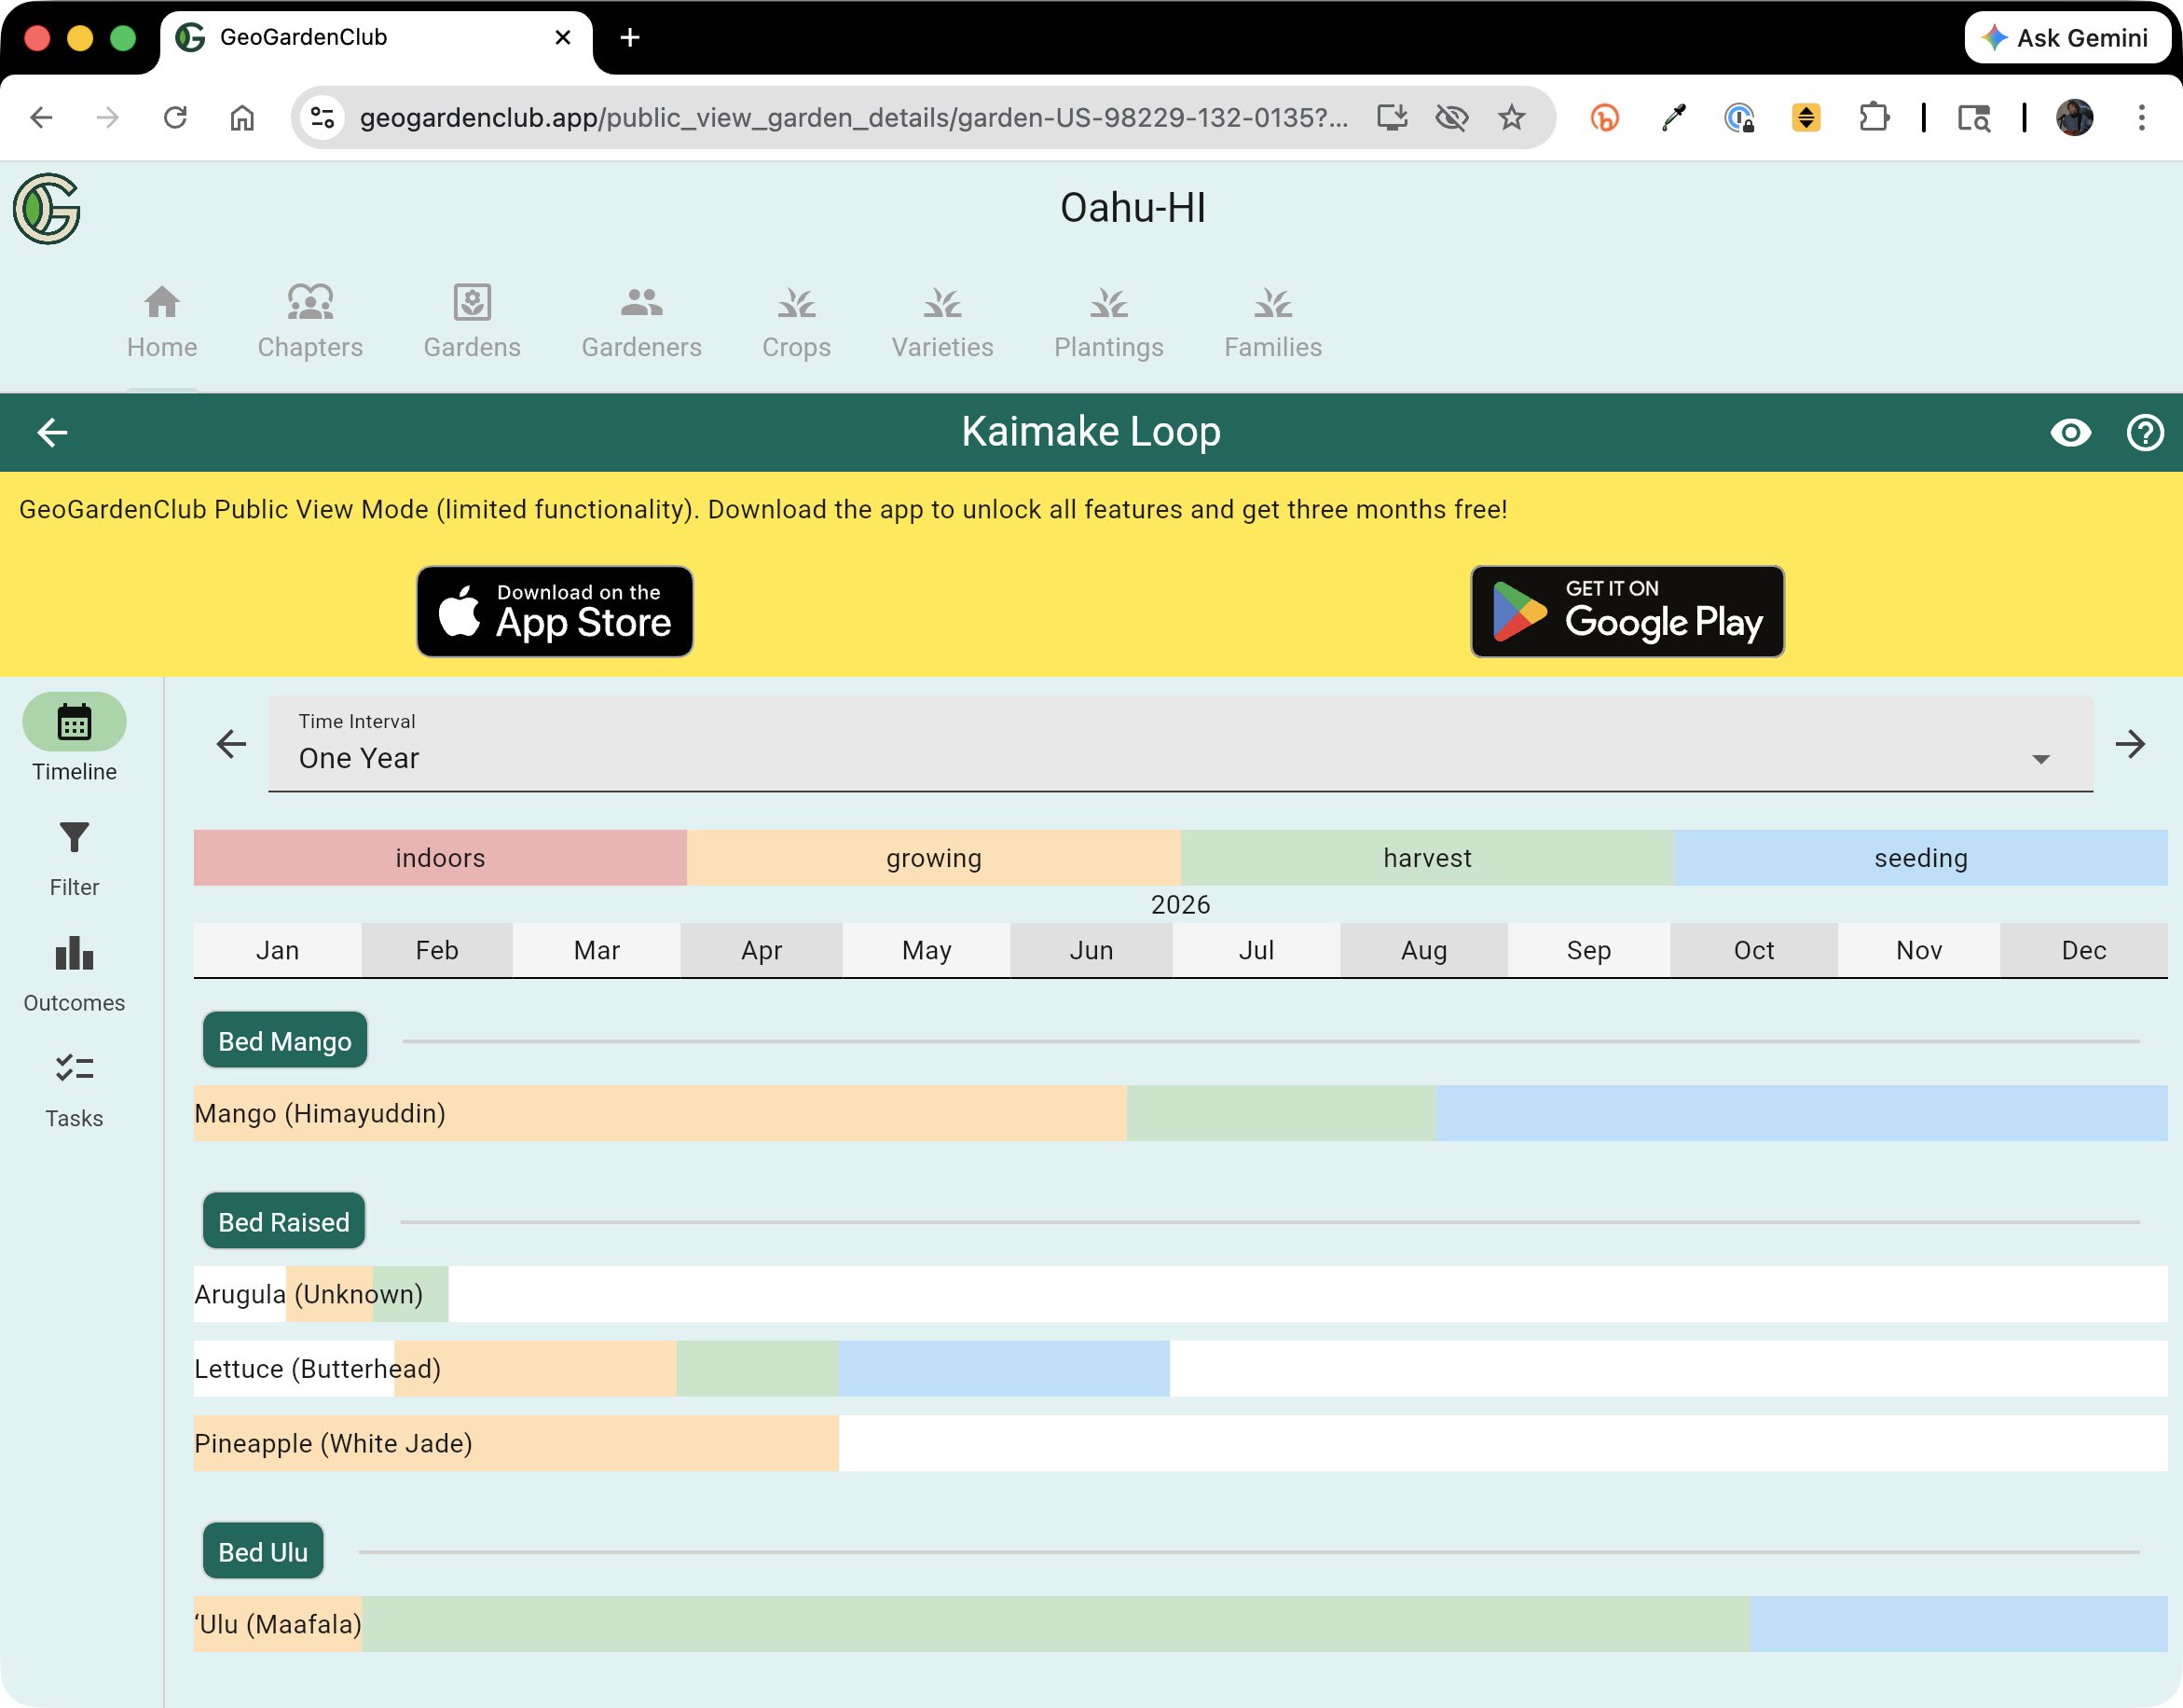Click the help question mark icon

click(x=2144, y=433)
